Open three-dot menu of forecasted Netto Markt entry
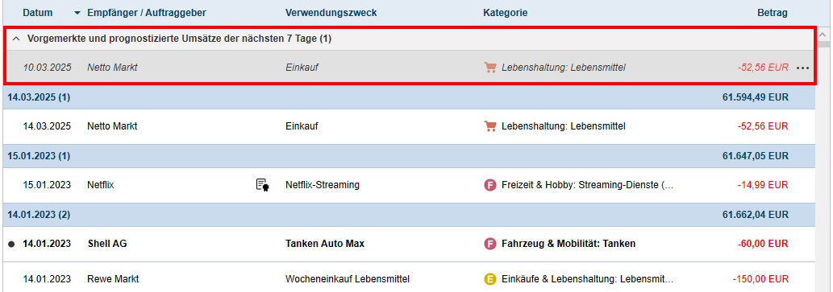The width and height of the screenshot is (833, 292). point(802,68)
